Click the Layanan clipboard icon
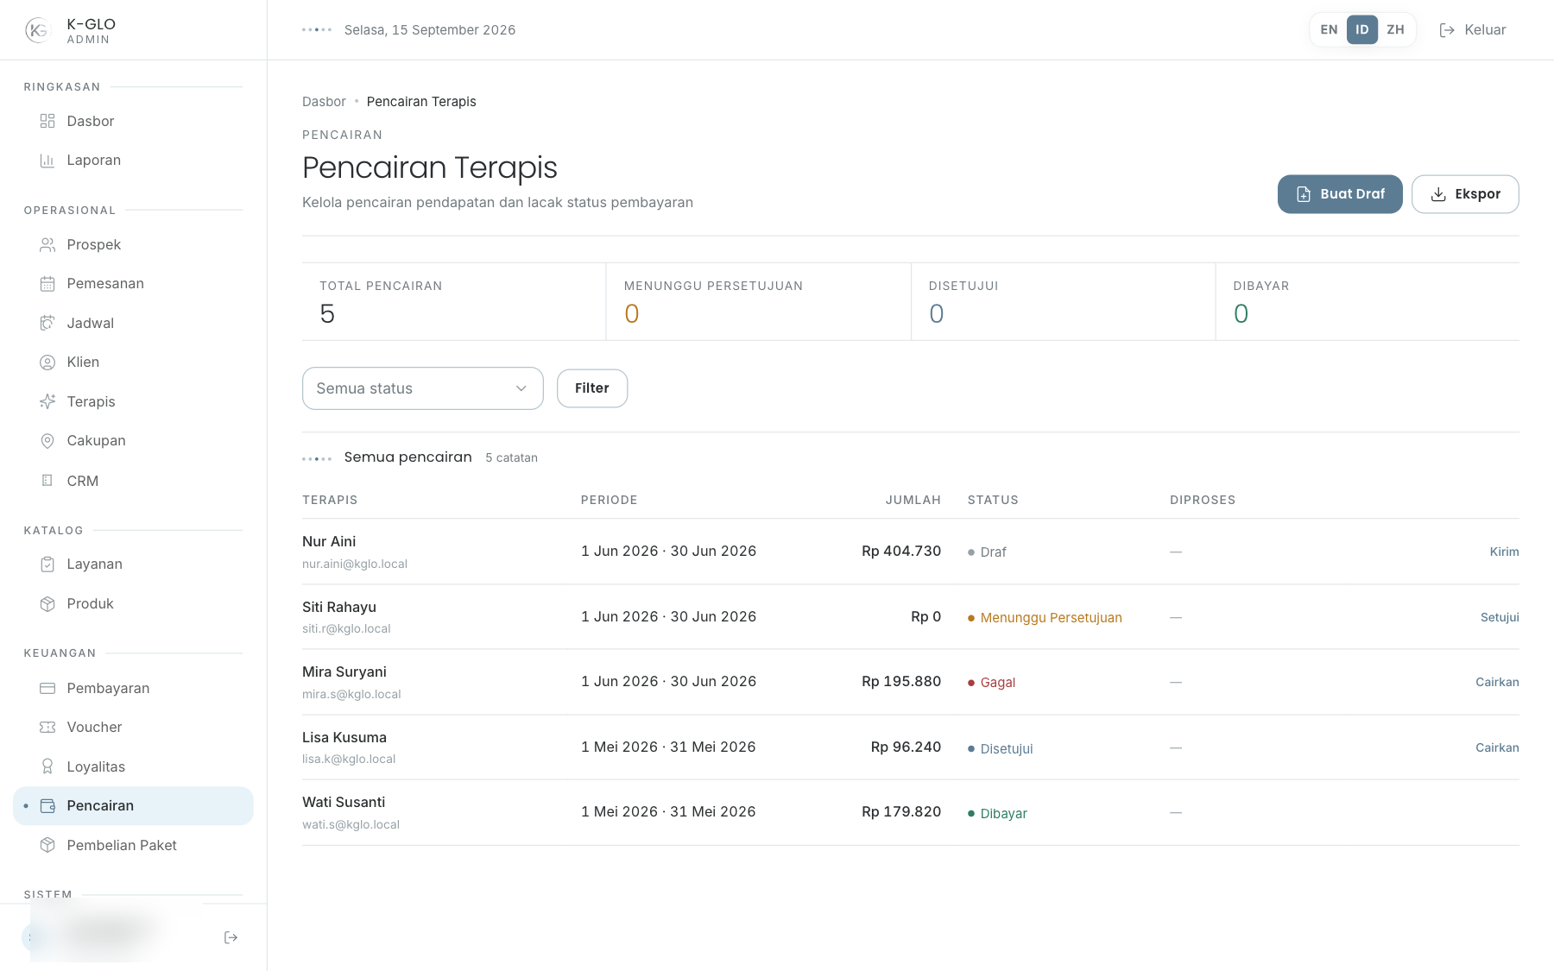This screenshot has width=1554, height=971. click(x=47, y=564)
